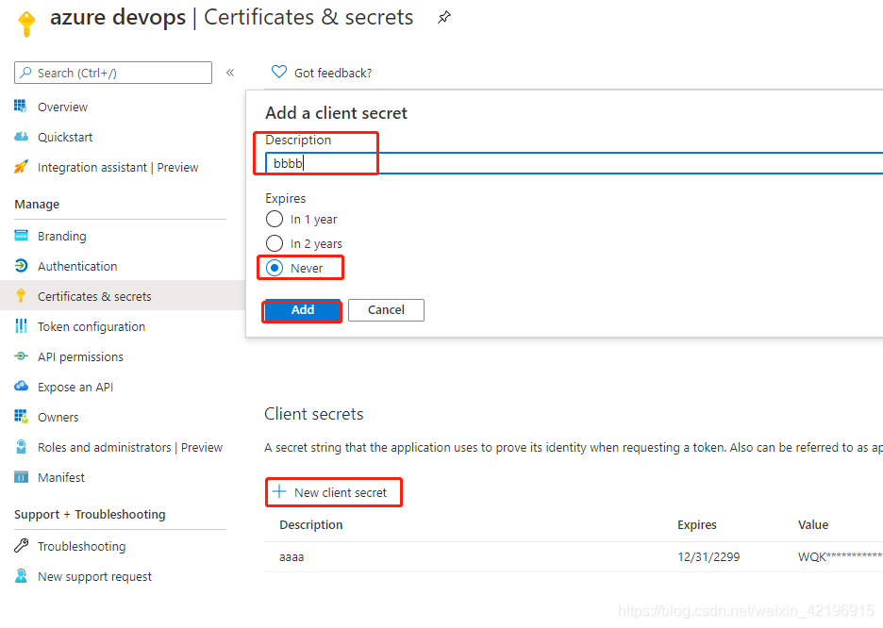Viewport: 883px width, 628px height.
Task: Click the Quickstart cloud icon
Action: coord(21,137)
